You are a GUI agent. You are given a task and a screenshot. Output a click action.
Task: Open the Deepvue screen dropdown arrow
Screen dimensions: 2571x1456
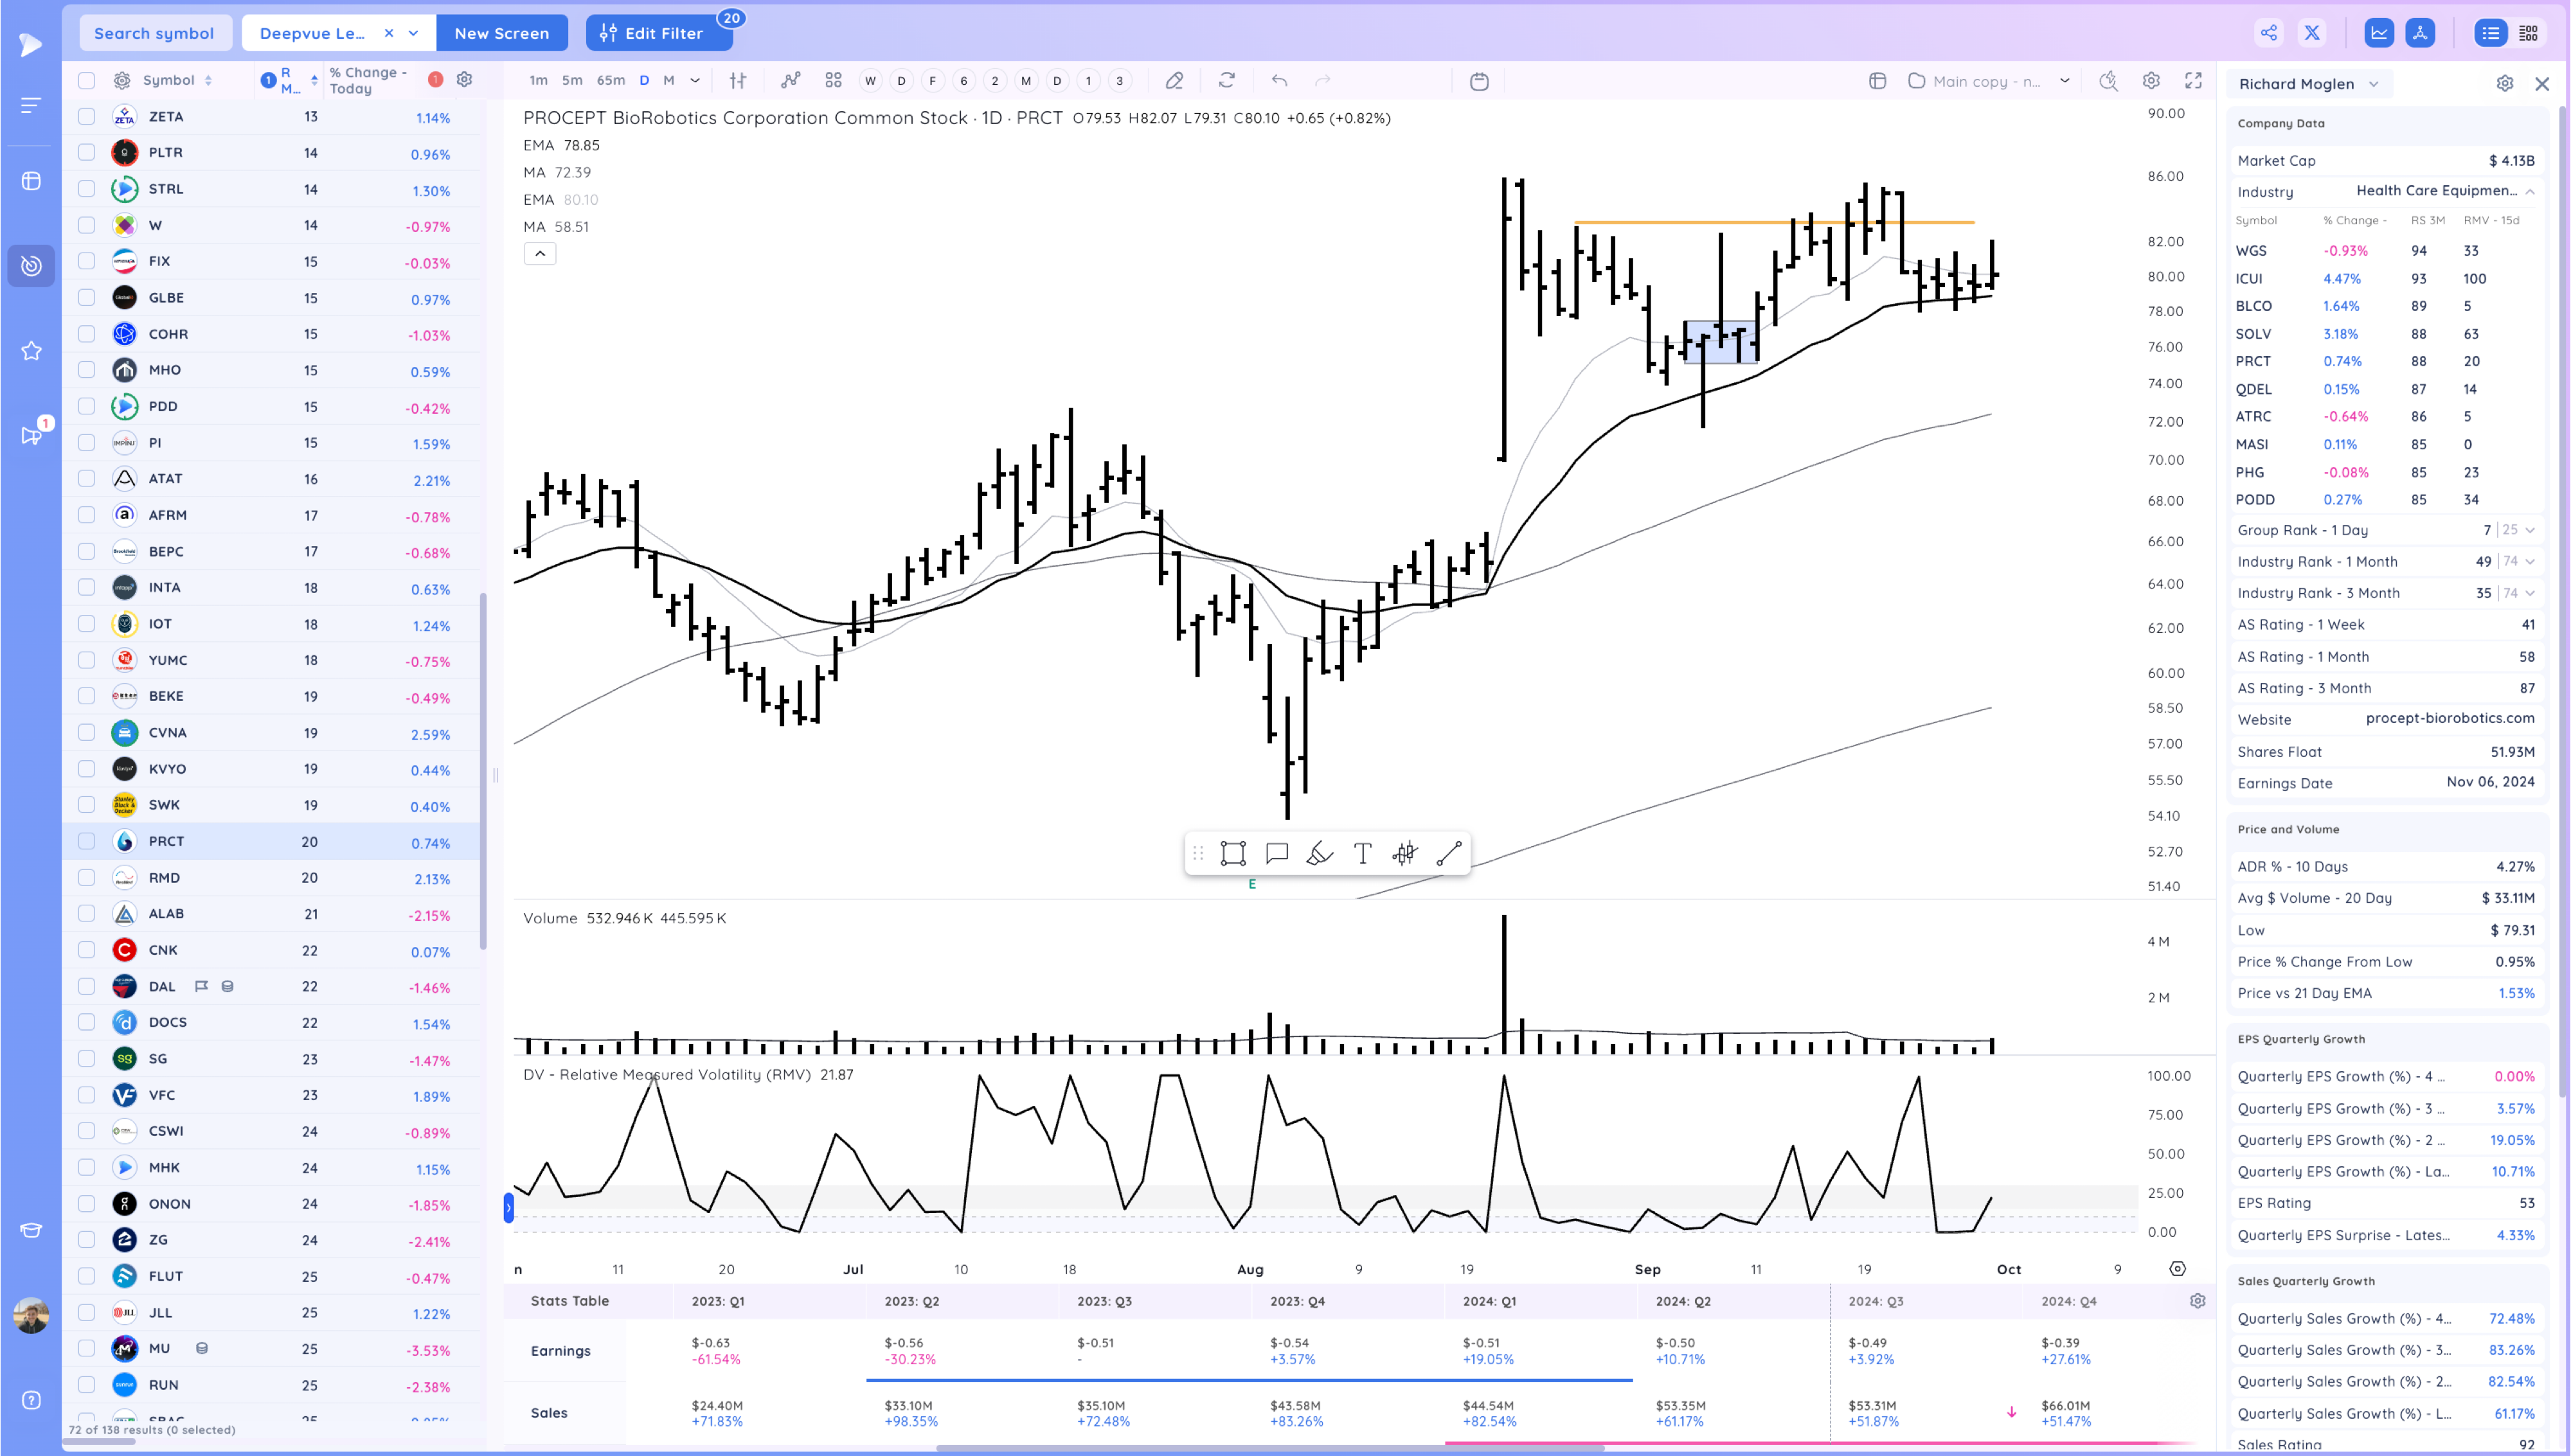tap(414, 33)
